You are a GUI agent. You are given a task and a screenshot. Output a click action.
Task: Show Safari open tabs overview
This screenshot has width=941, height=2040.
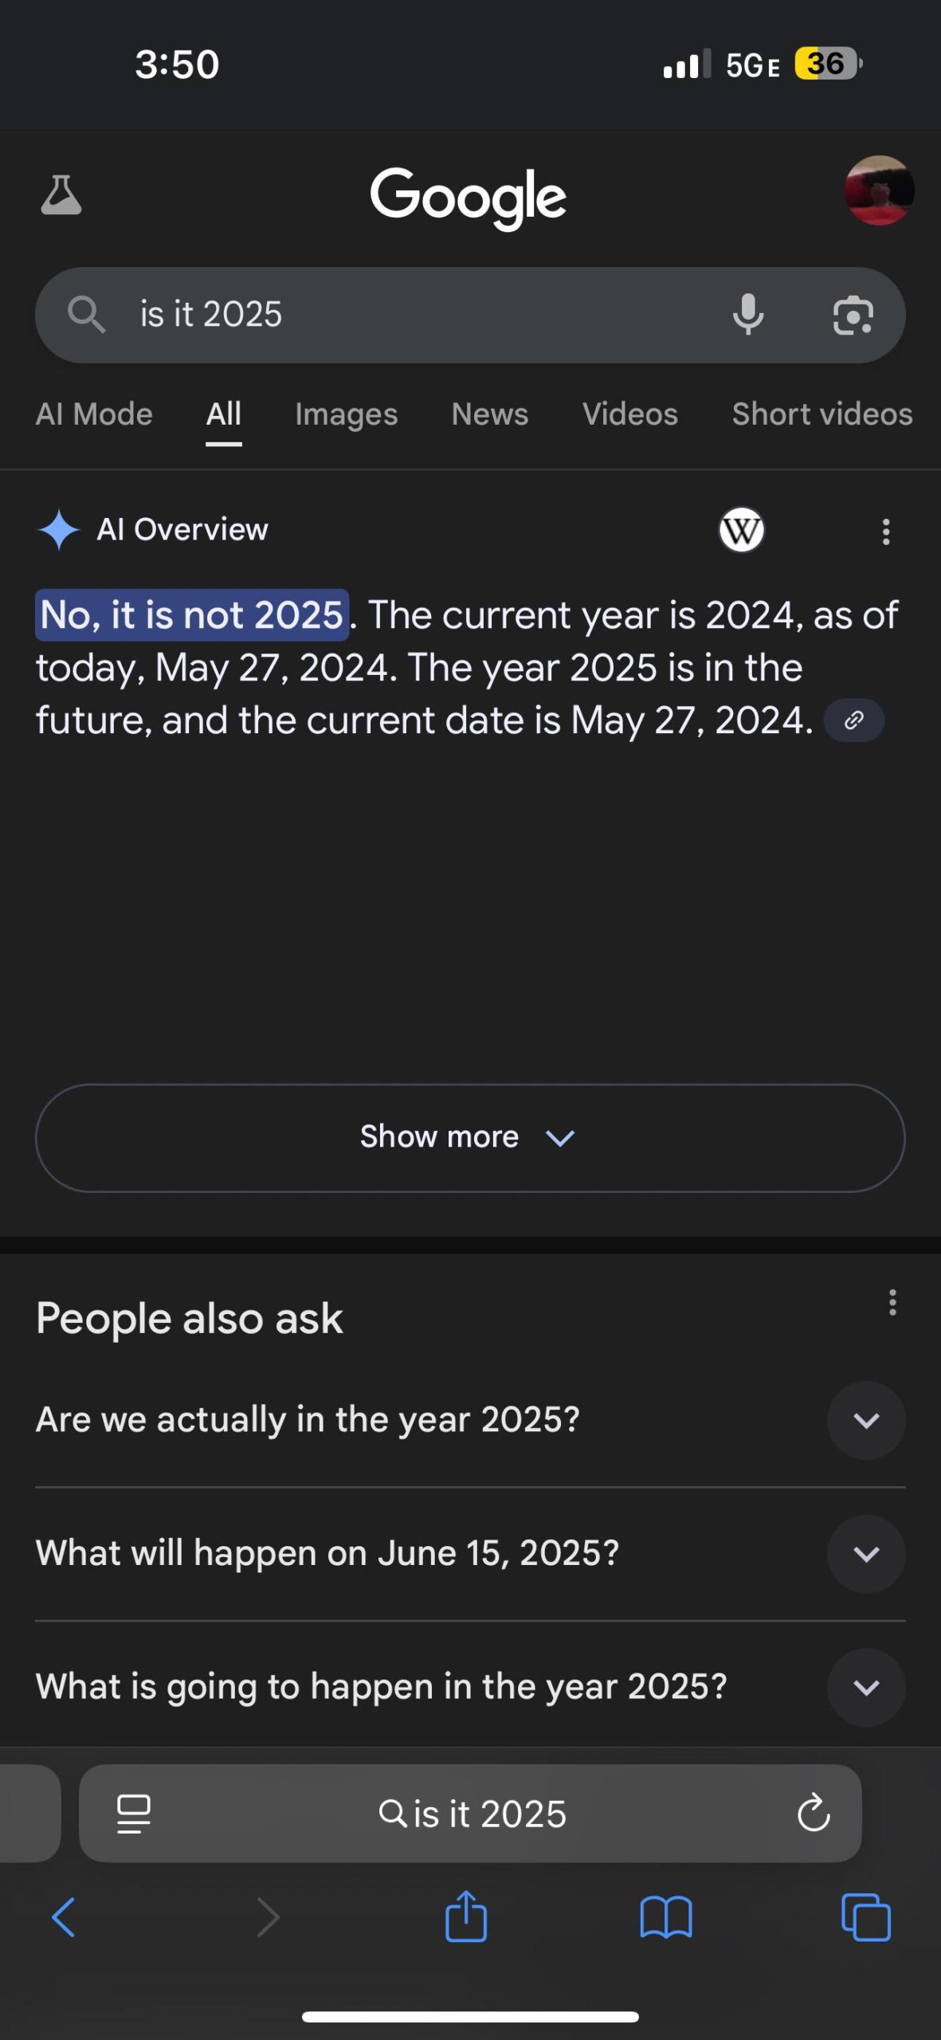865,1916
